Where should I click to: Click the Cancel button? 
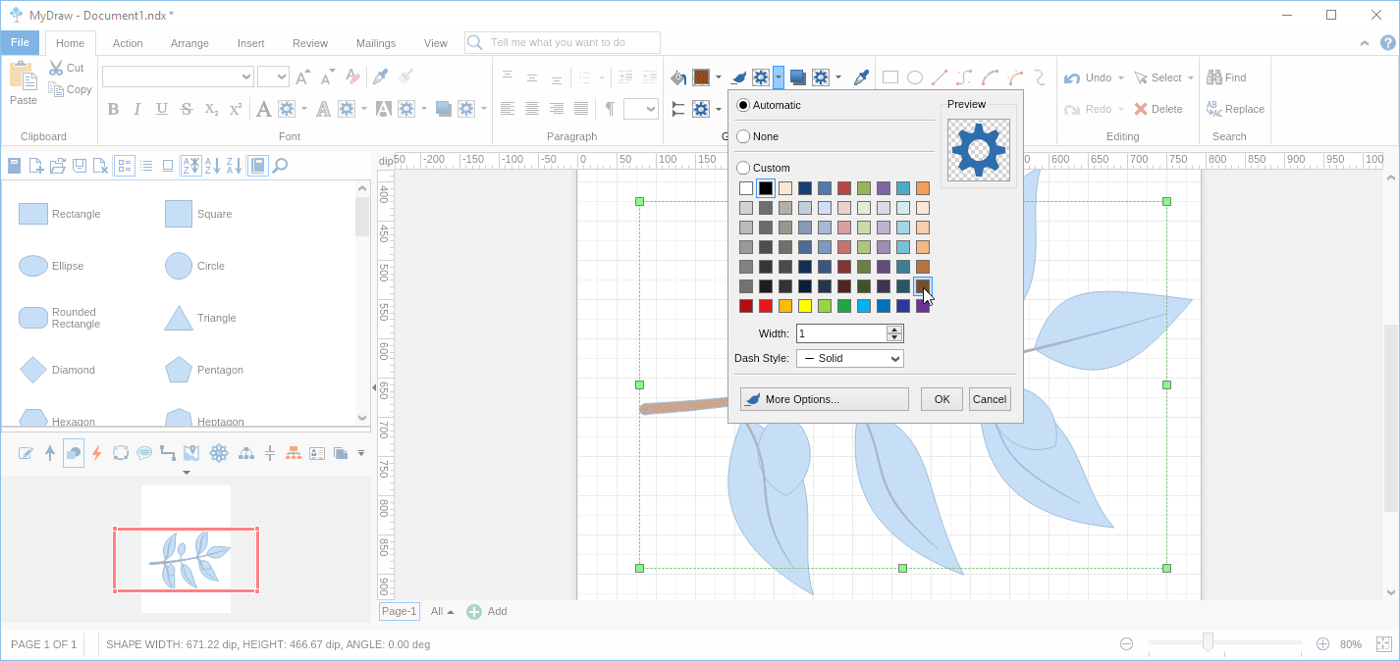coord(990,399)
